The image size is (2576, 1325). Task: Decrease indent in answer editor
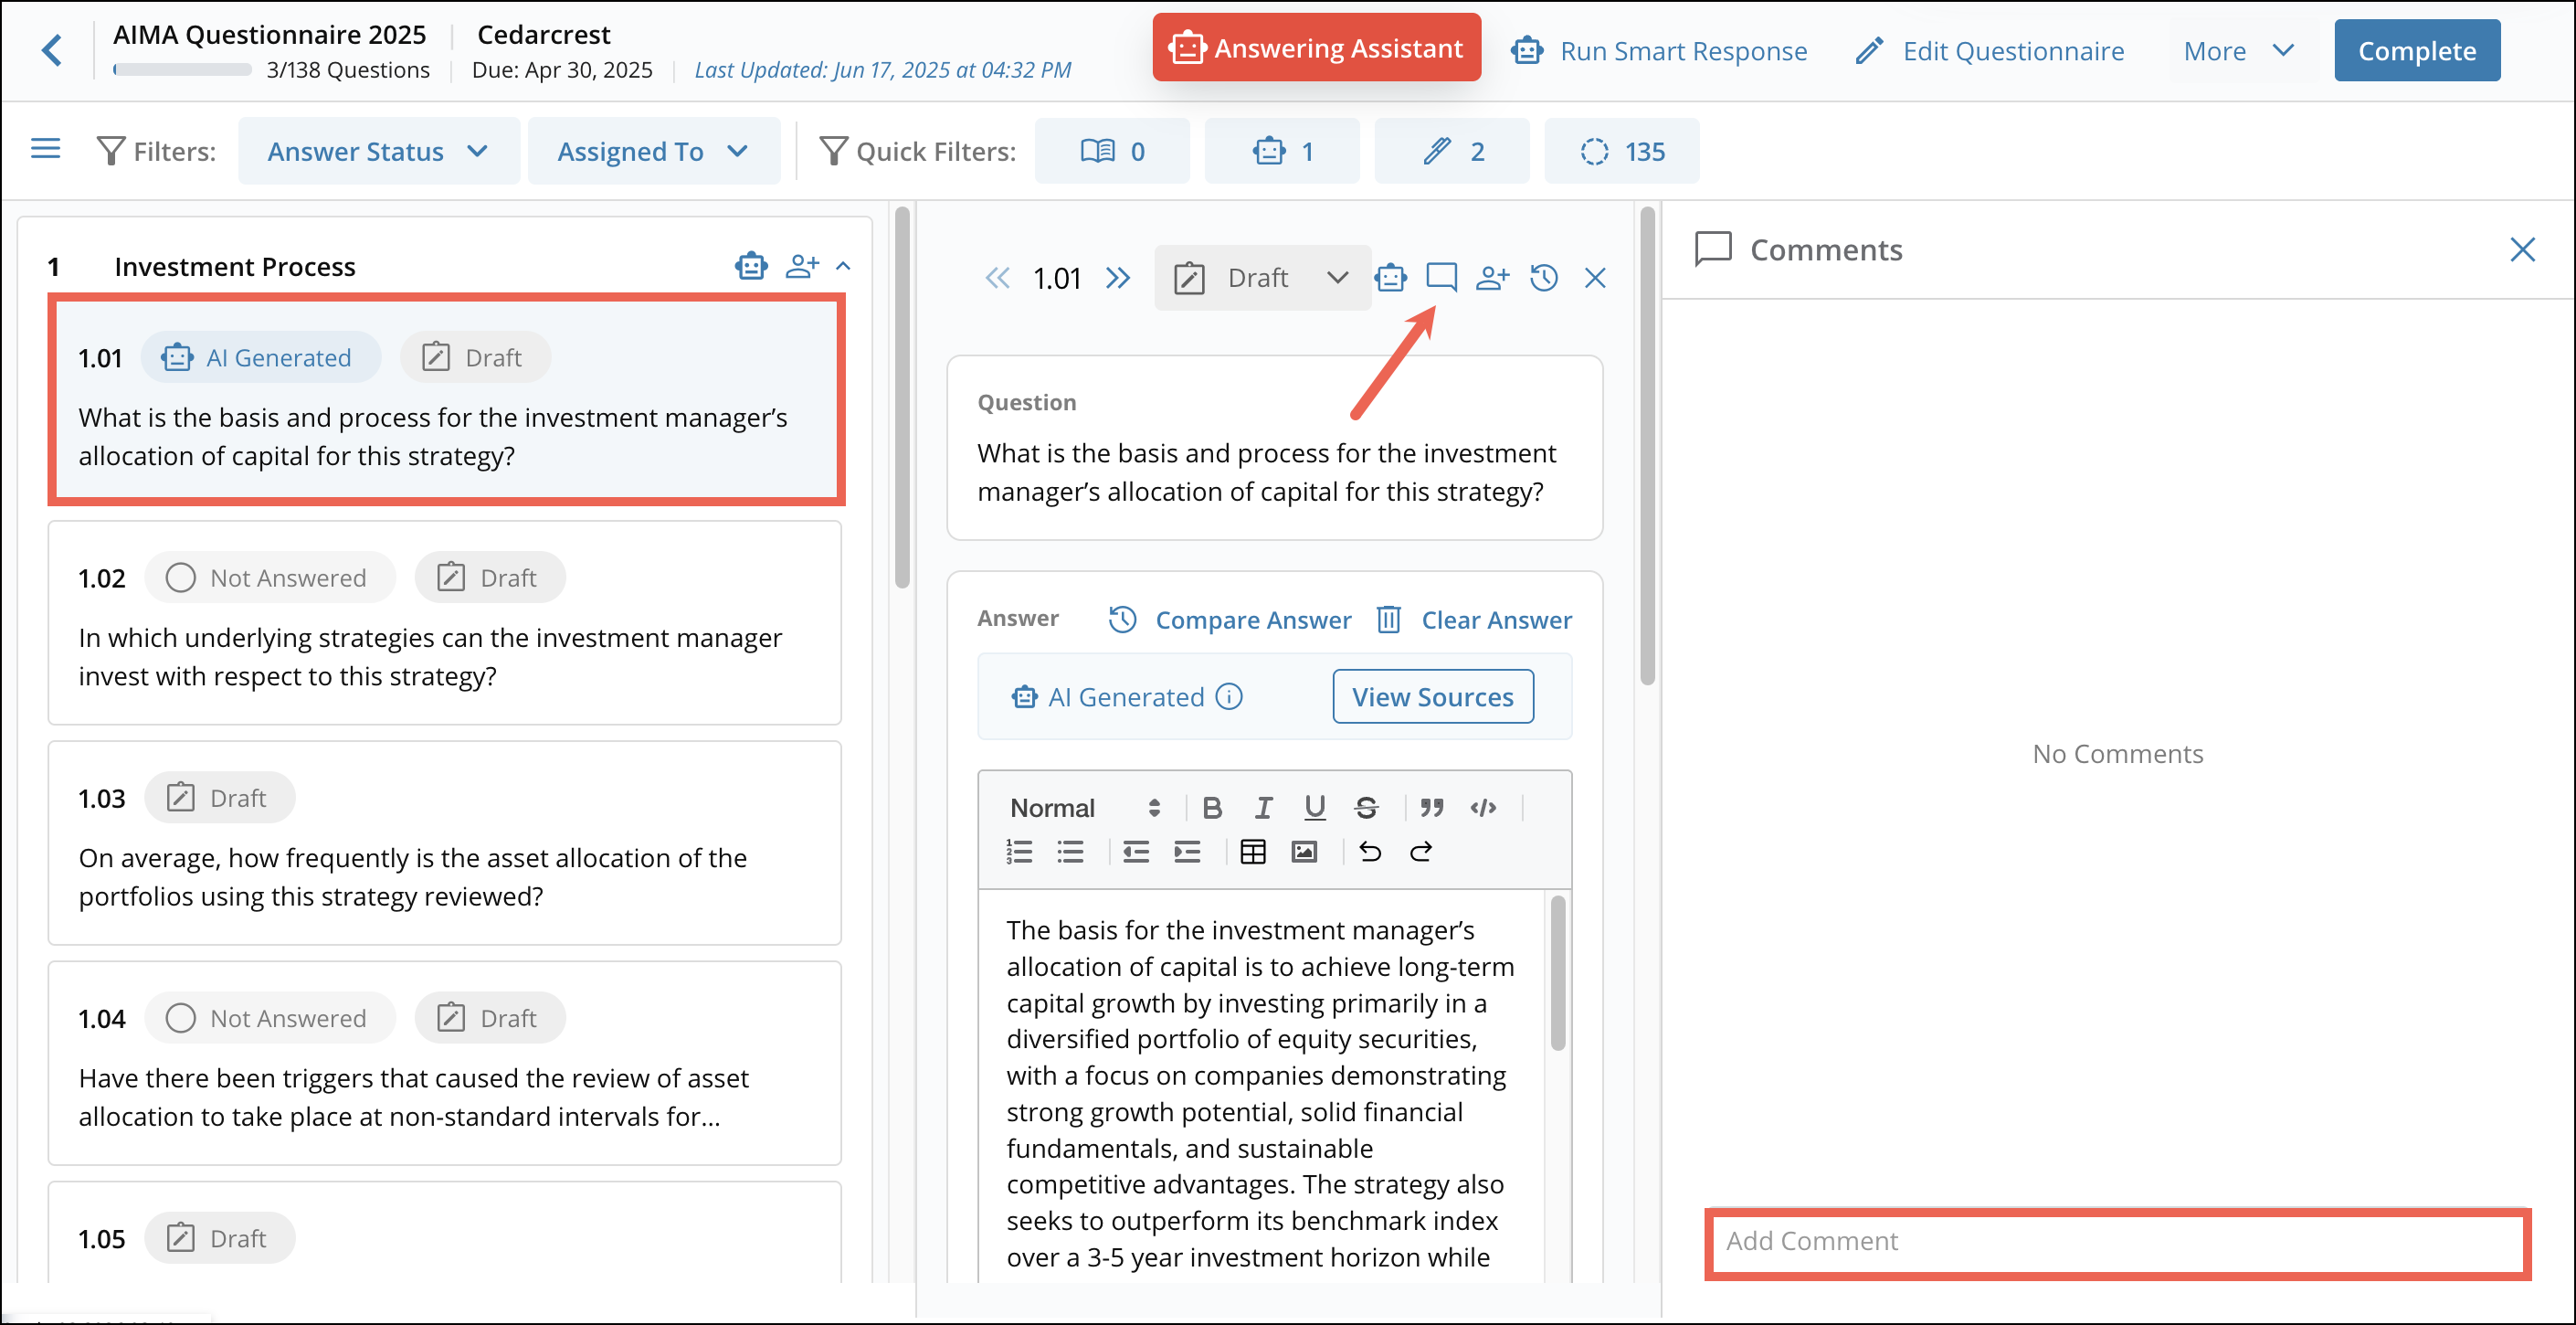click(1136, 851)
